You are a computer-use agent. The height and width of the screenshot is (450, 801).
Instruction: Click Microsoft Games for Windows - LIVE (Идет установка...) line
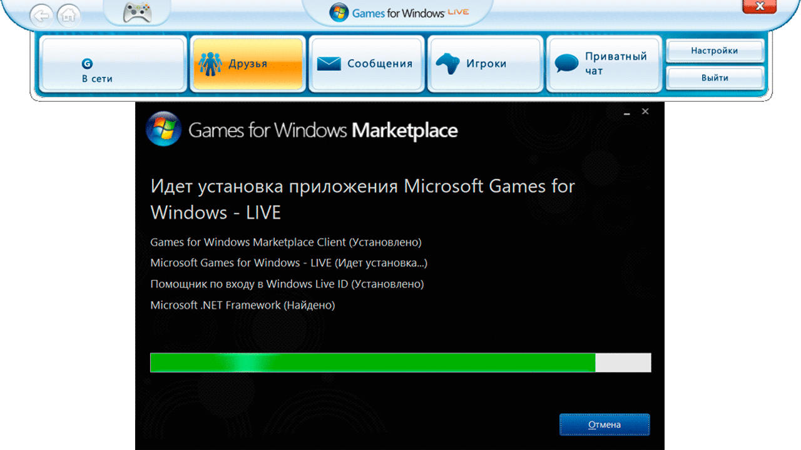coord(289,263)
